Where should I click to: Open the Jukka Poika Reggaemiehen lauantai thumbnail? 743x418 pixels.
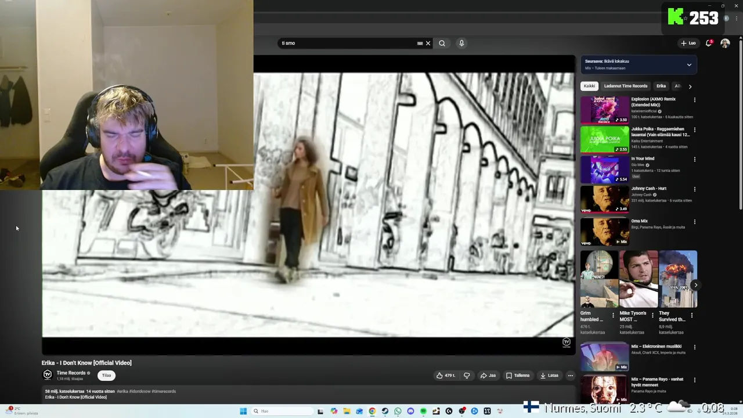tap(604, 139)
